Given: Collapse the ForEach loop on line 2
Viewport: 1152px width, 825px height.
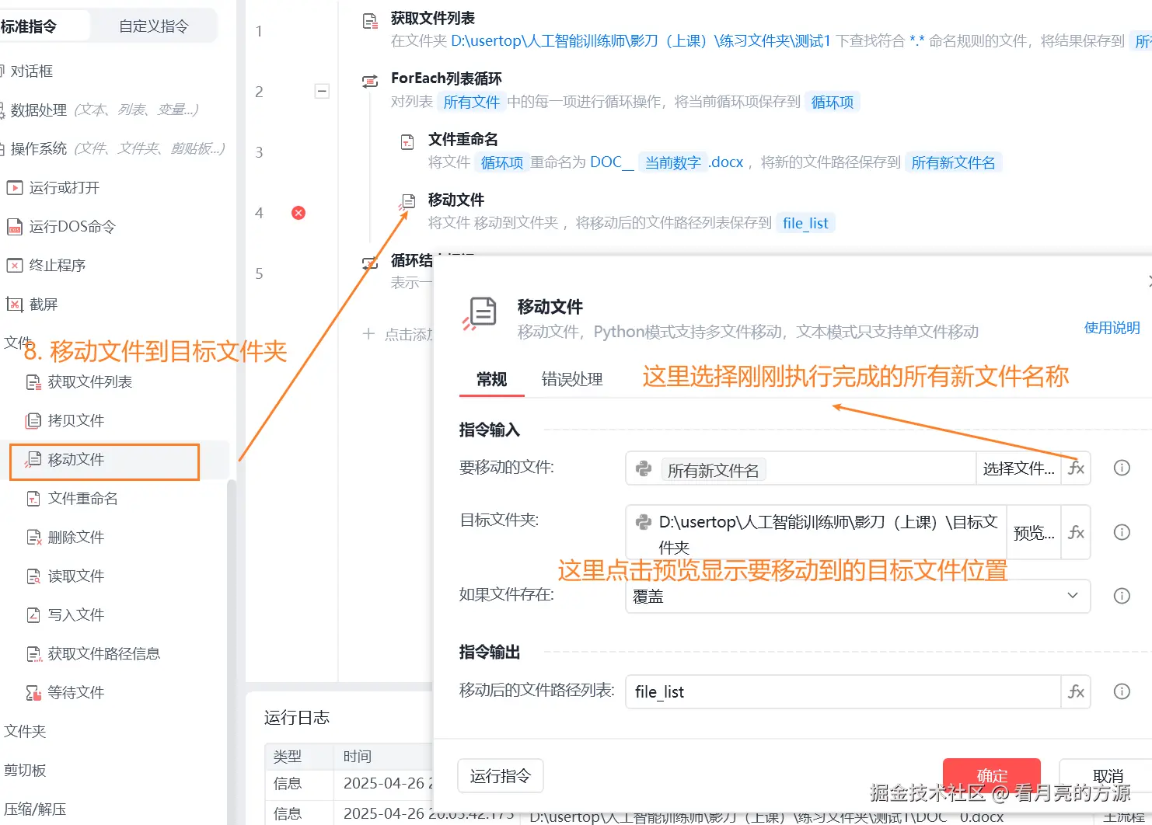Looking at the screenshot, I should tap(322, 91).
